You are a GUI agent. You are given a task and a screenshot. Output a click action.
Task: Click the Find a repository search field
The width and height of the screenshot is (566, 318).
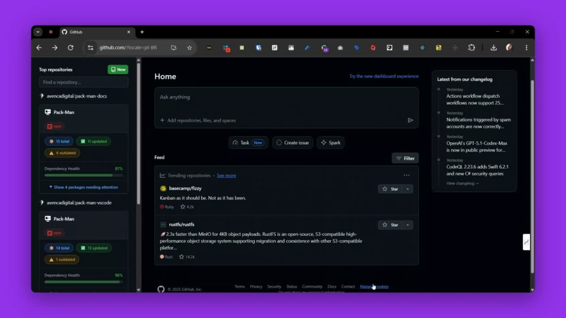click(x=83, y=82)
